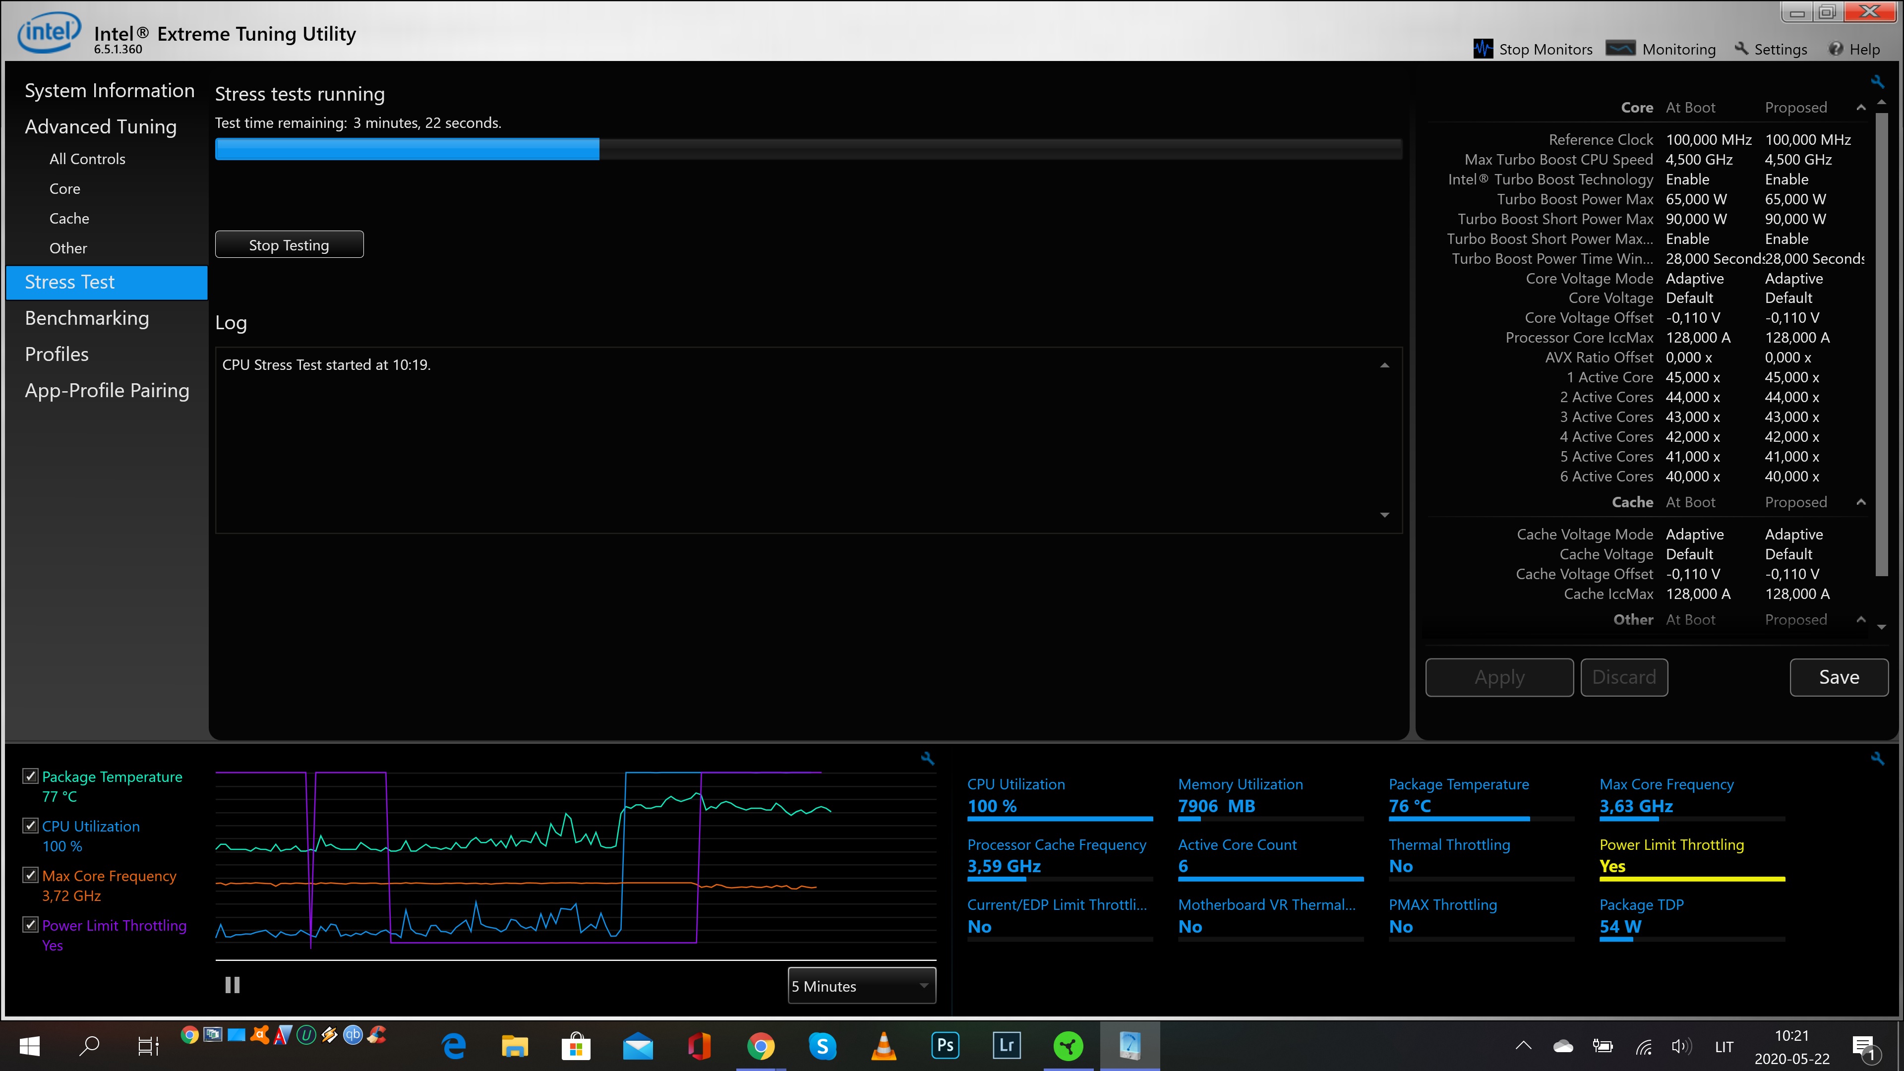Open System Information section
The width and height of the screenshot is (1904, 1071).
[x=110, y=90]
